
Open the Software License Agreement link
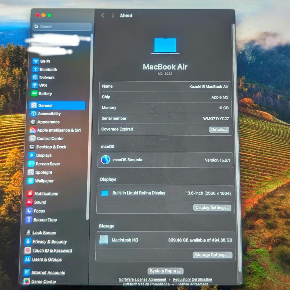(x=143, y=279)
